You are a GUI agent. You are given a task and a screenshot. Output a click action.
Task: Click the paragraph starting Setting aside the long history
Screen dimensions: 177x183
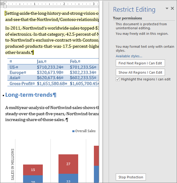tap(52, 16)
